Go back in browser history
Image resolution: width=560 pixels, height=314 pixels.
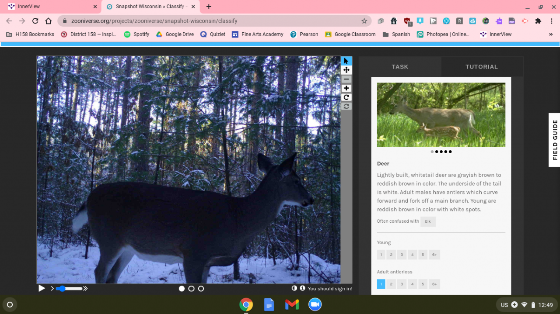coord(9,21)
